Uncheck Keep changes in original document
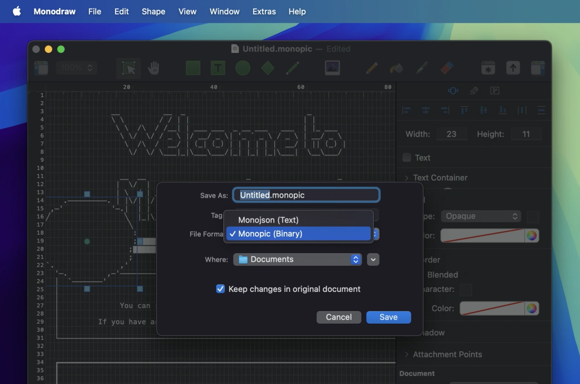Image resolution: width=580 pixels, height=384 pixels. (220, 289)
